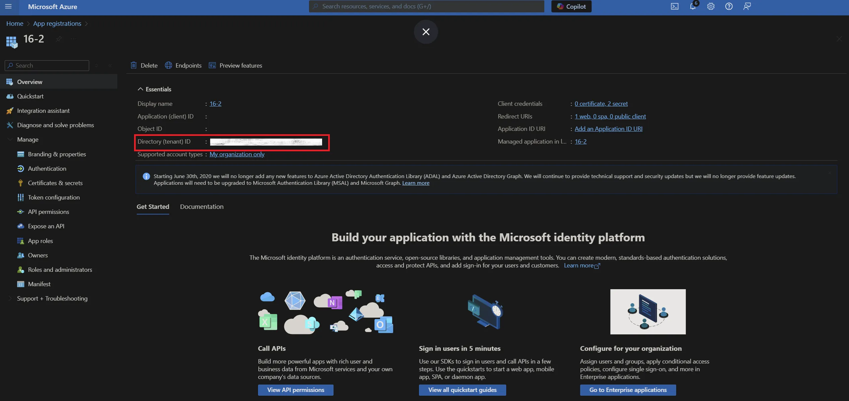Viewport: 849px width, 401px height.
Task: Open Managed application 16-2 link
Action: click(x=581, y=141)
